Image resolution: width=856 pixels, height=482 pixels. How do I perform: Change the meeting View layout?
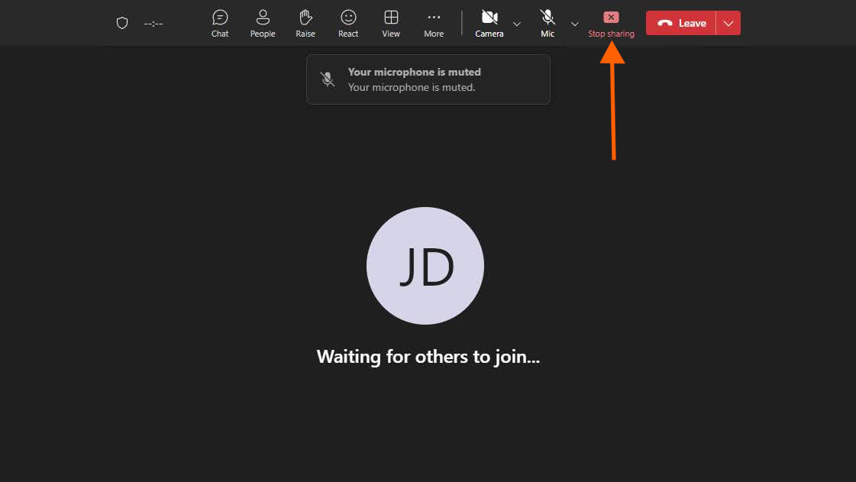pyautogui.click(x=391, y=24)
